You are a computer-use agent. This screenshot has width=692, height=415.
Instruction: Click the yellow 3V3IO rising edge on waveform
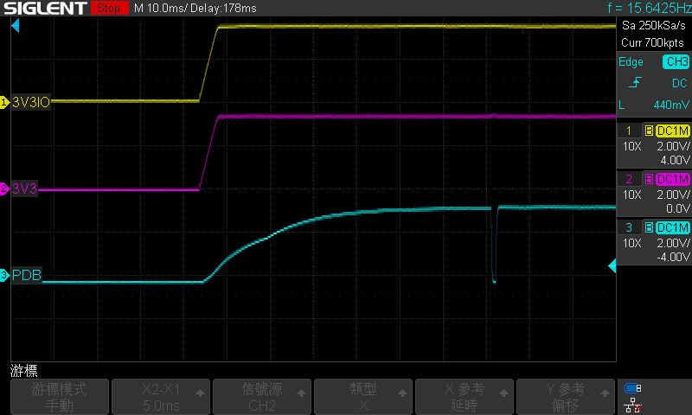208,64
